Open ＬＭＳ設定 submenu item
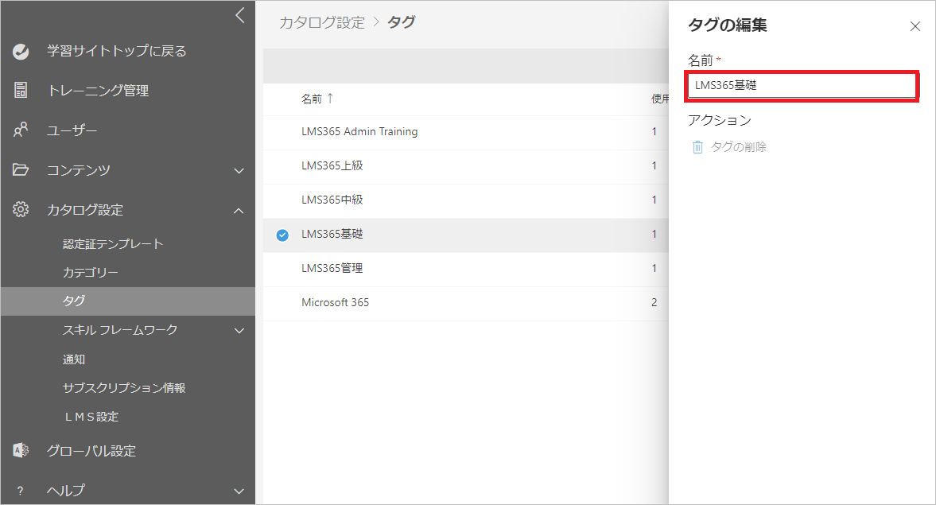This screenshot has width=936, height=505. 91,416
